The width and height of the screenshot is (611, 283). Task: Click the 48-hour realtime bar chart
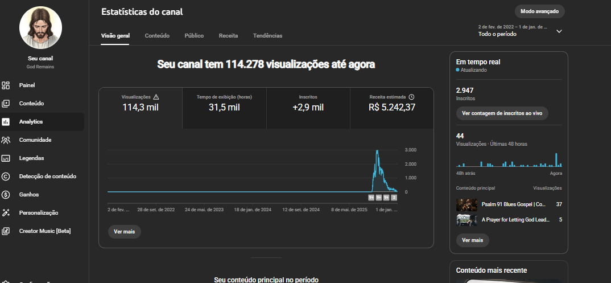509,160
